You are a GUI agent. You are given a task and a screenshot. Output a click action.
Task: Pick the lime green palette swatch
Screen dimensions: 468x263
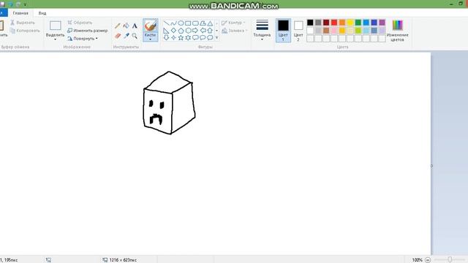(x=358, y=31)
